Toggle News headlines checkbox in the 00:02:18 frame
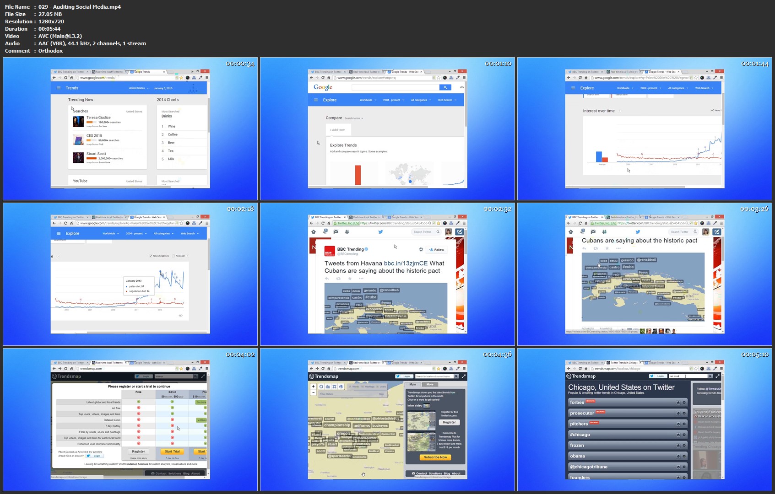The height and width of the screenshot is (494, 775). pyautogui.click(x=151, y=256)
